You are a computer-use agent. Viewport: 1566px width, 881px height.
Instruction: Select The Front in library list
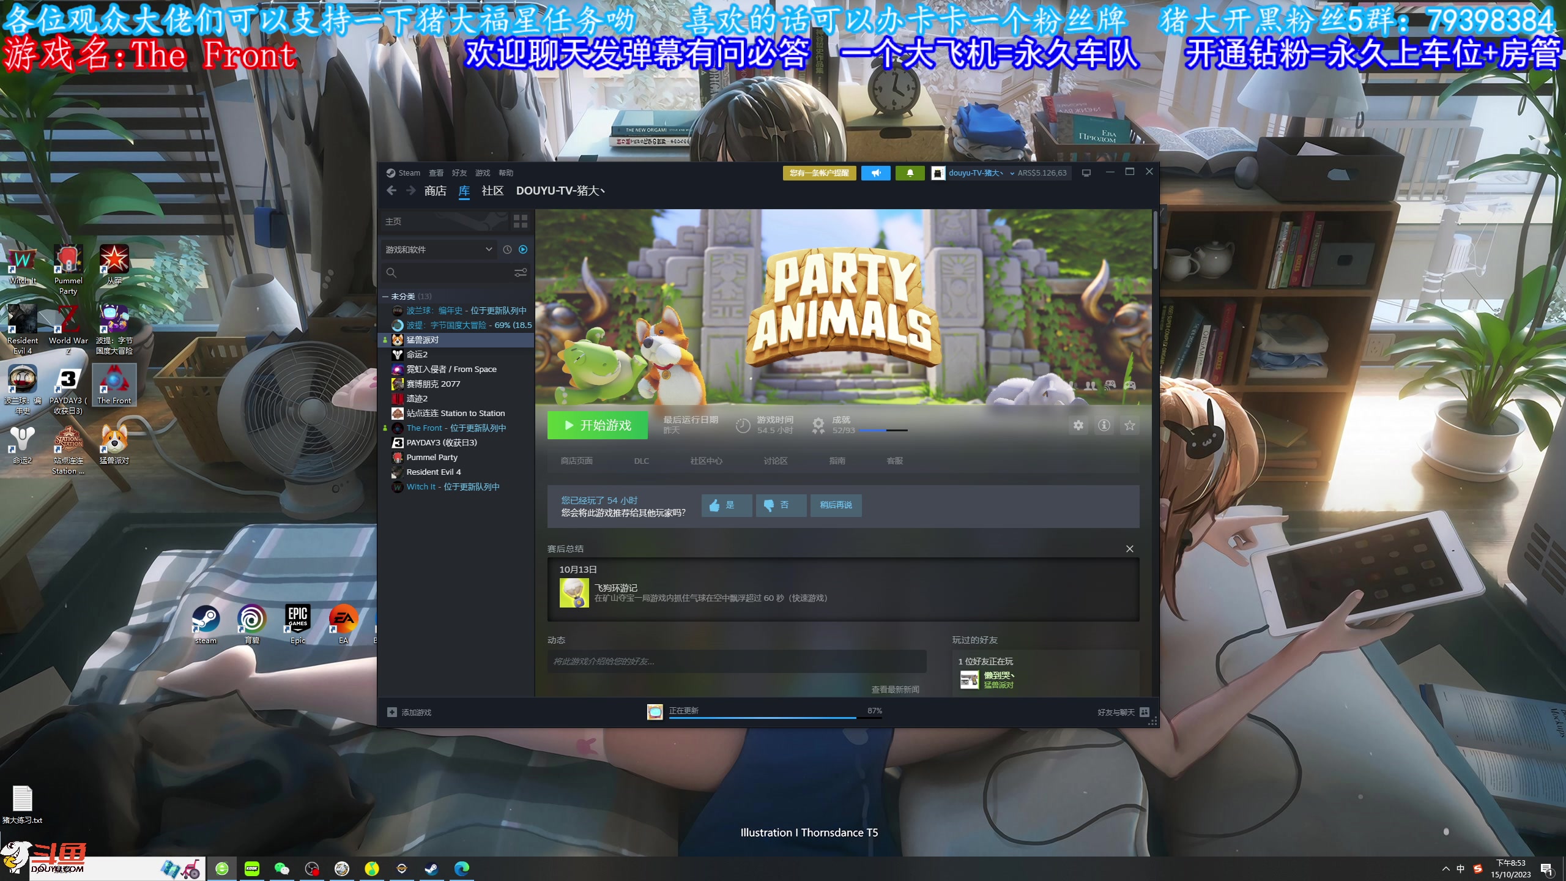[x=456, y=428]
